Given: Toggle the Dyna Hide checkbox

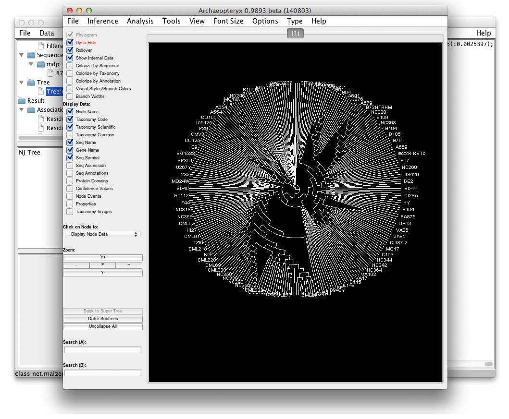Looking at the screenshot, I should pos(70,42).
